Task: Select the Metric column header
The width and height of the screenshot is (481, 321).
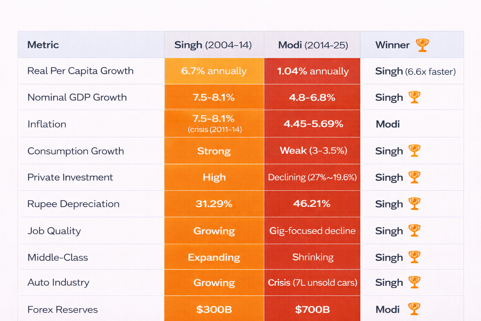Action: coord(43,45)
